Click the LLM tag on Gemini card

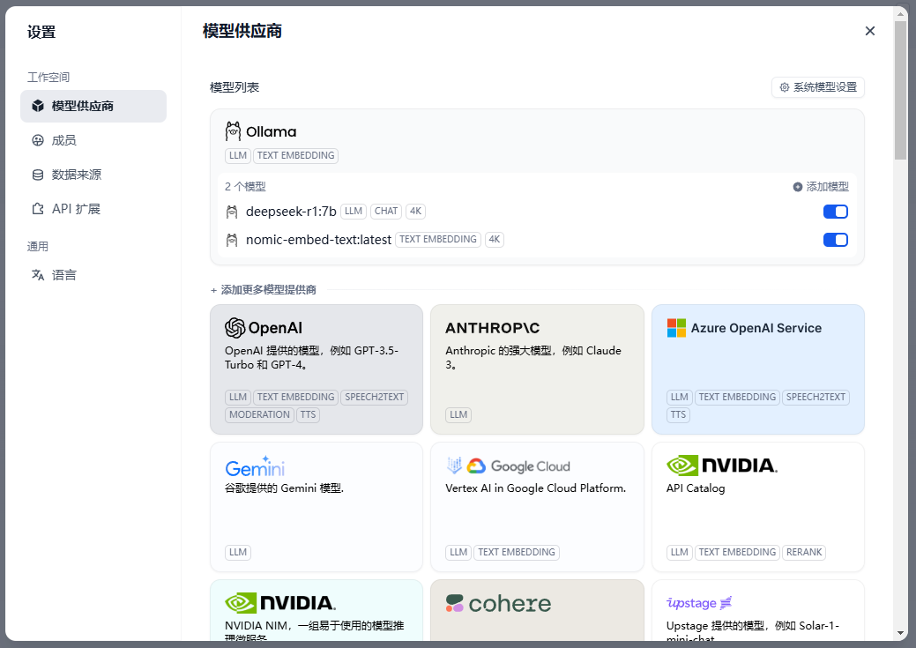tap(238, 552)
